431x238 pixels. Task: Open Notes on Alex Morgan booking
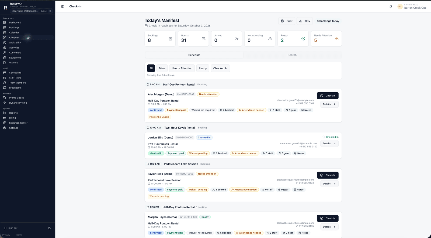click(x=306, y=110)
